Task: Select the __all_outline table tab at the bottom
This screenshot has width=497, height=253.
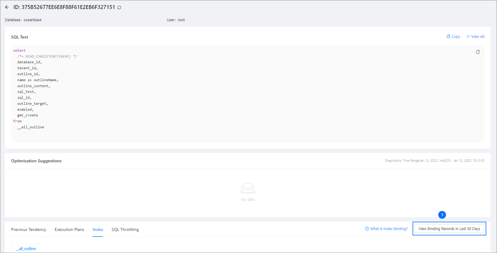Action: point(26,249)
